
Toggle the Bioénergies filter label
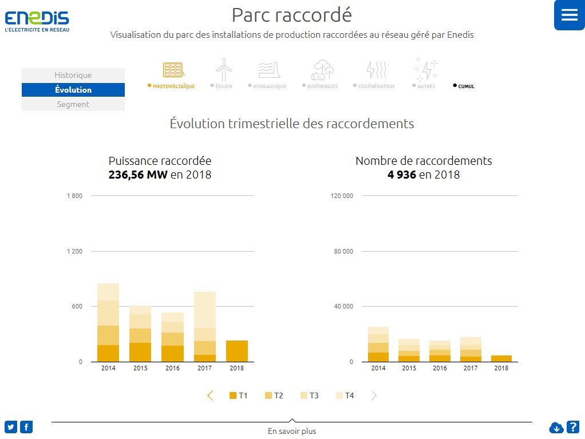point(320,86)
